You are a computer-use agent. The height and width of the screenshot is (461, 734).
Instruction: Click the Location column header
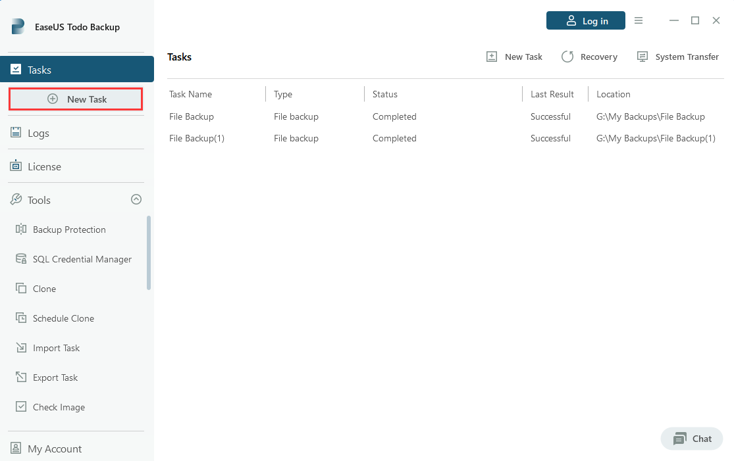(x=614, y=94)
